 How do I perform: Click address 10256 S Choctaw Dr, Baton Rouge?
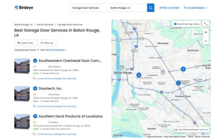coord(55,98)
